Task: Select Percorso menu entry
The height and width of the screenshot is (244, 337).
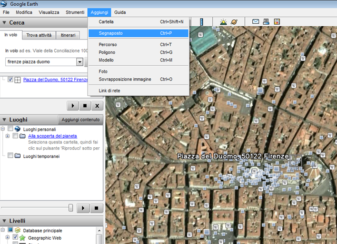Action: [x=138, y=45]
